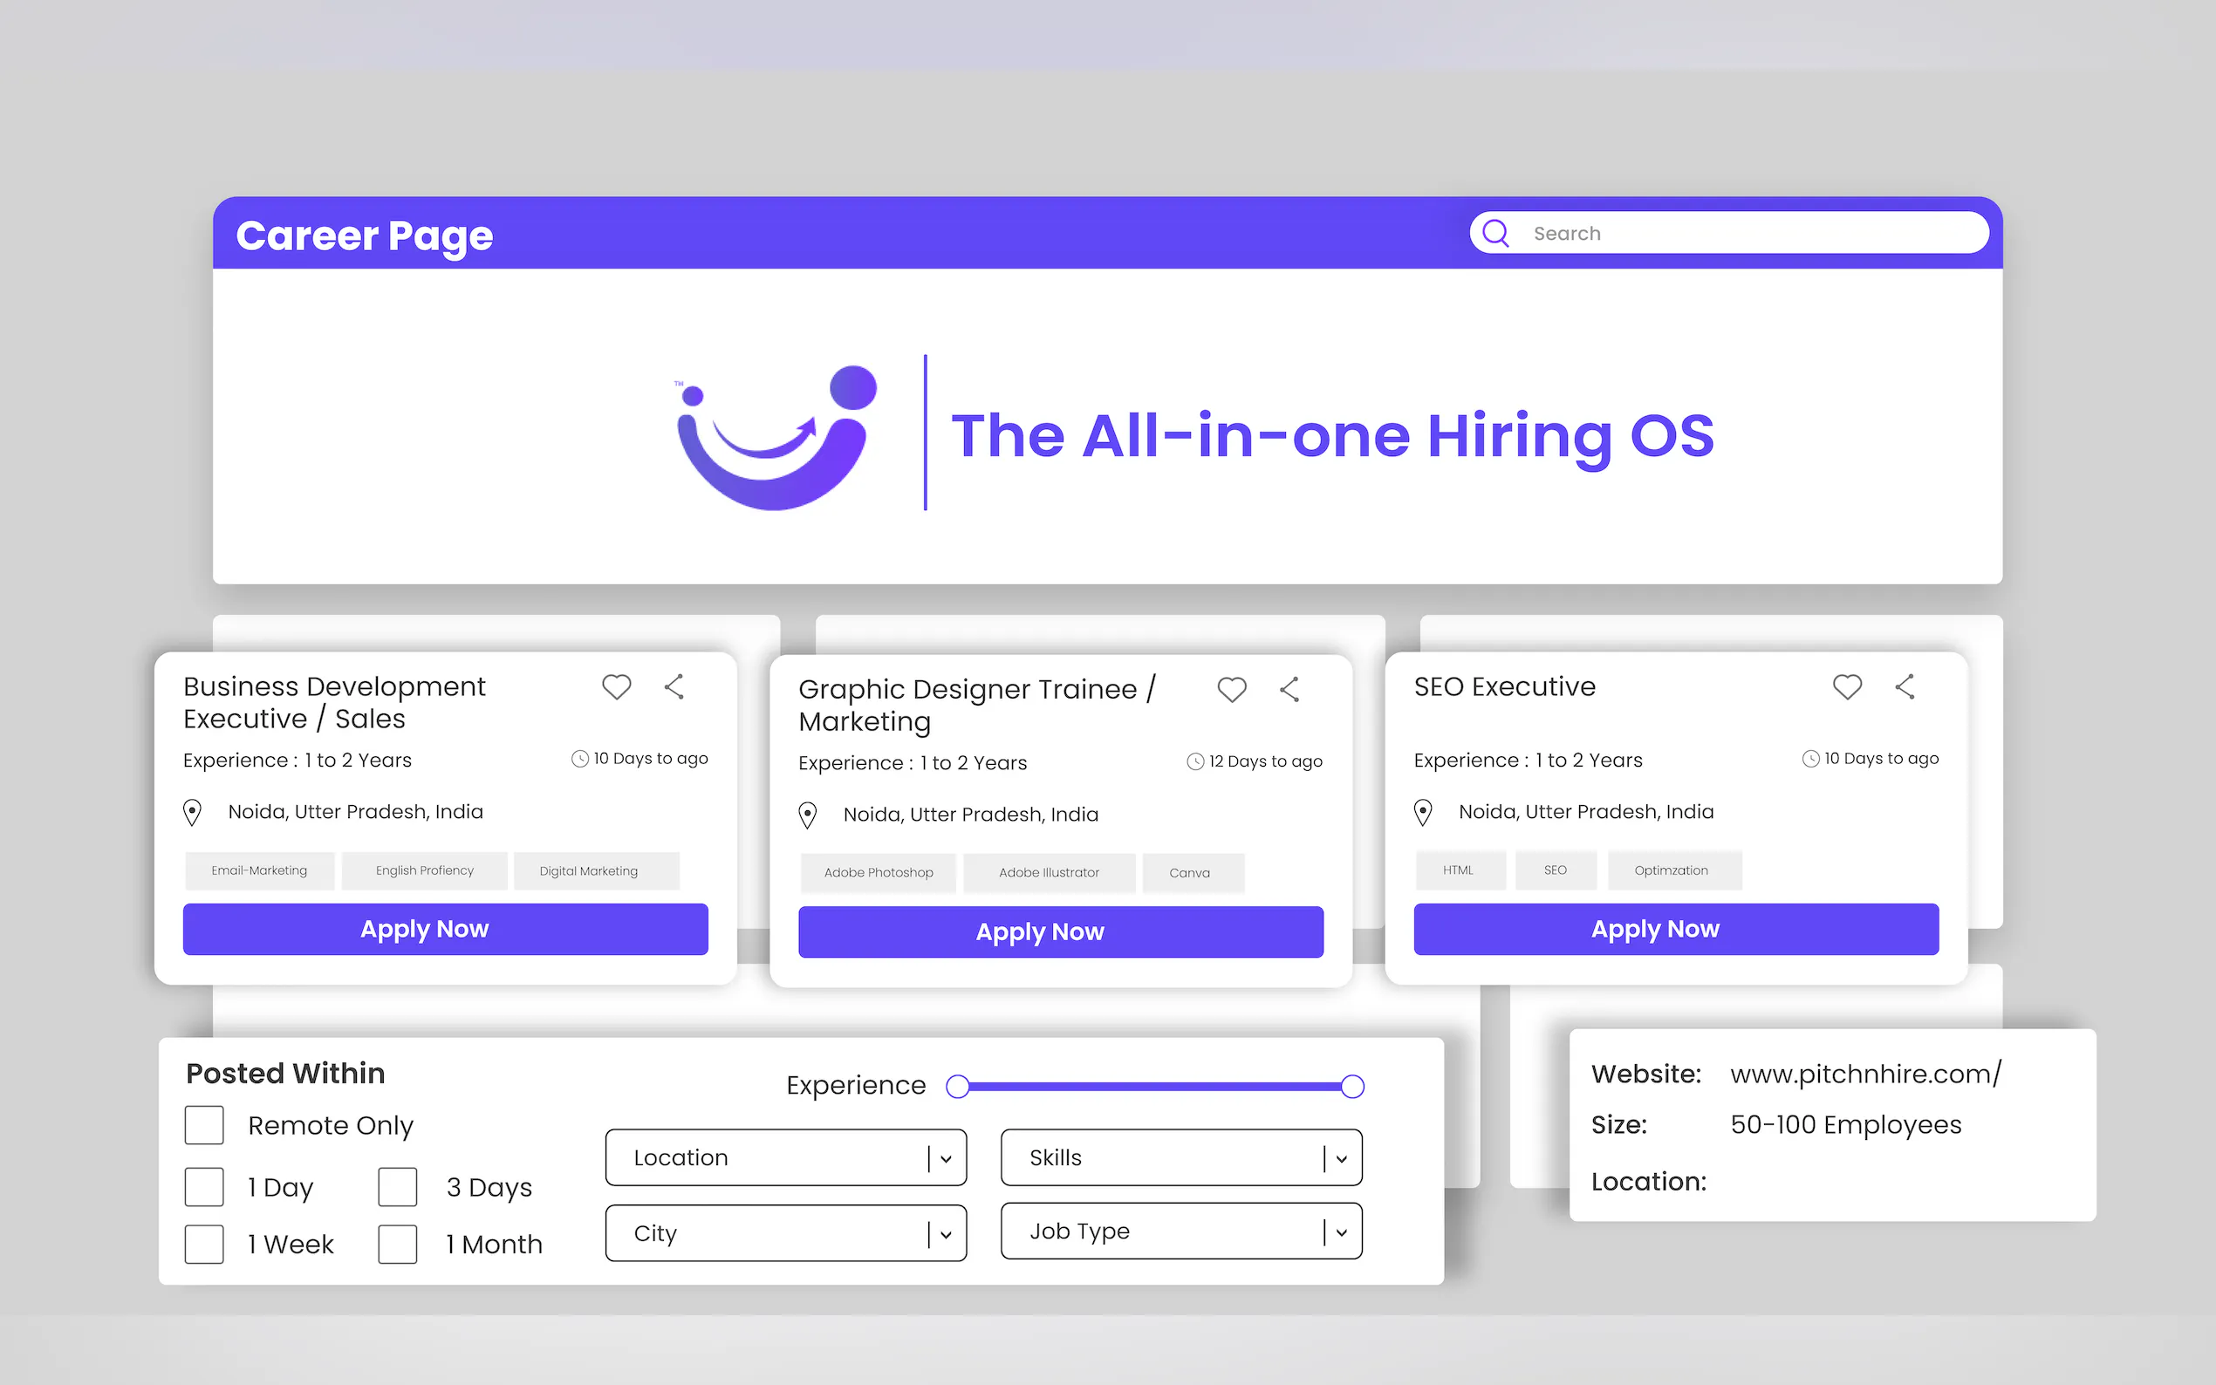Image resolution: width=2216 pixels, height=1385 pixels.
Task: Click the magnifier icon in search bar
Action: (1495, 234)
